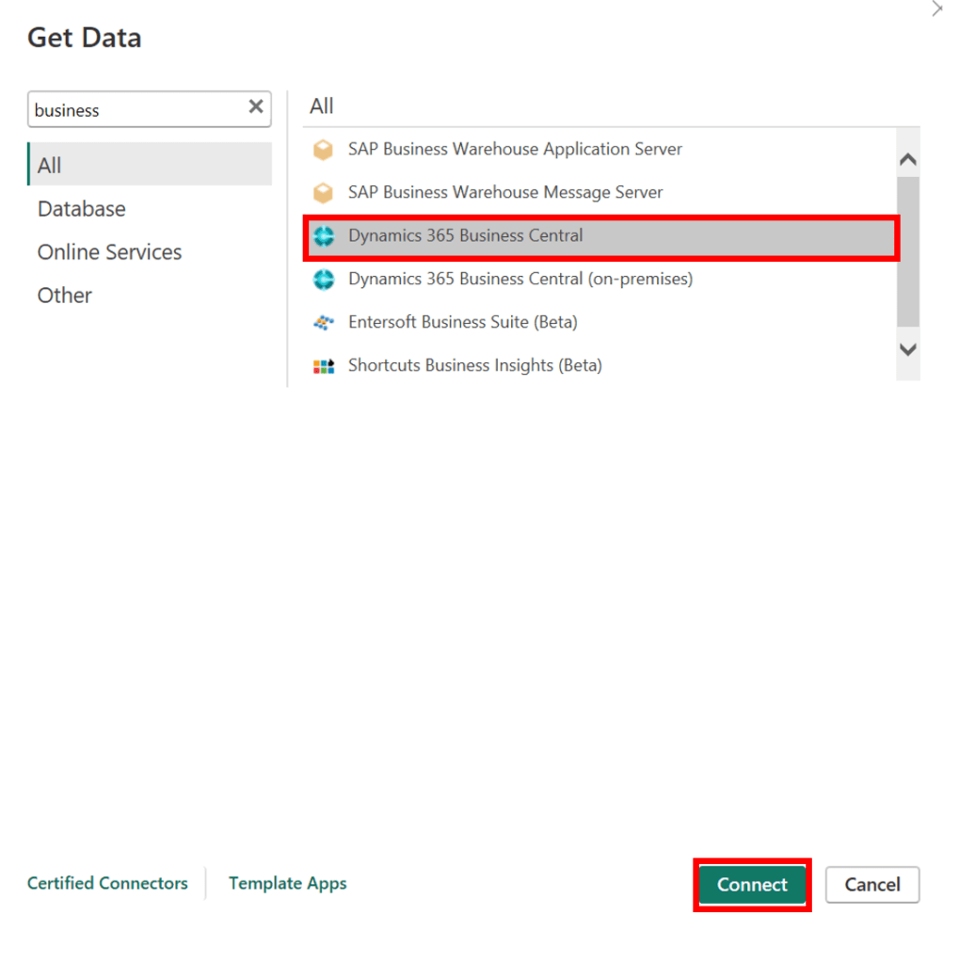Clear the search box with the X icon

pos(256,107)
